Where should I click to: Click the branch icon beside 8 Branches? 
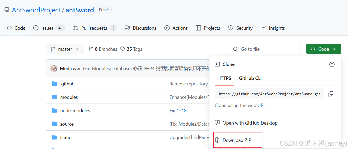91,49
